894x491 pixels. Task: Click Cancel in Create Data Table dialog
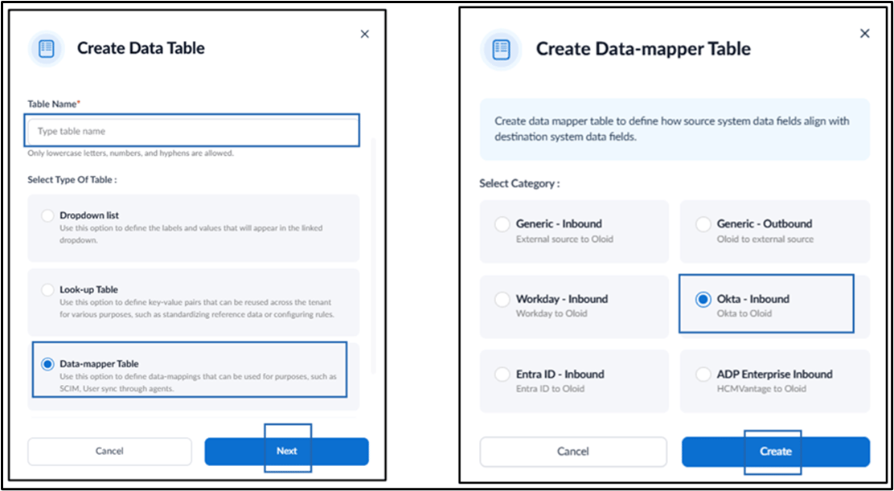tap(109, 451)
